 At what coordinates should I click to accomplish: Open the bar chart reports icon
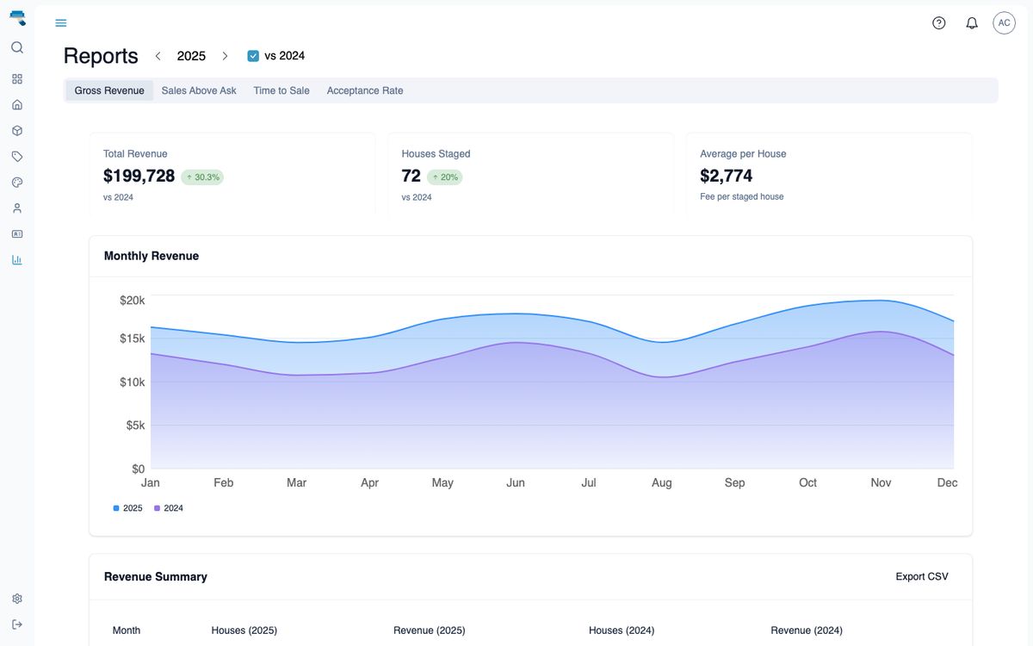pyautogui.click(x=17, y=260)
